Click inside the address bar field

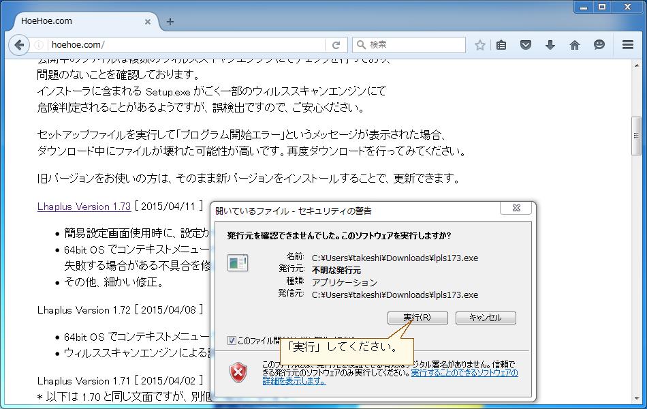(170, 45)
